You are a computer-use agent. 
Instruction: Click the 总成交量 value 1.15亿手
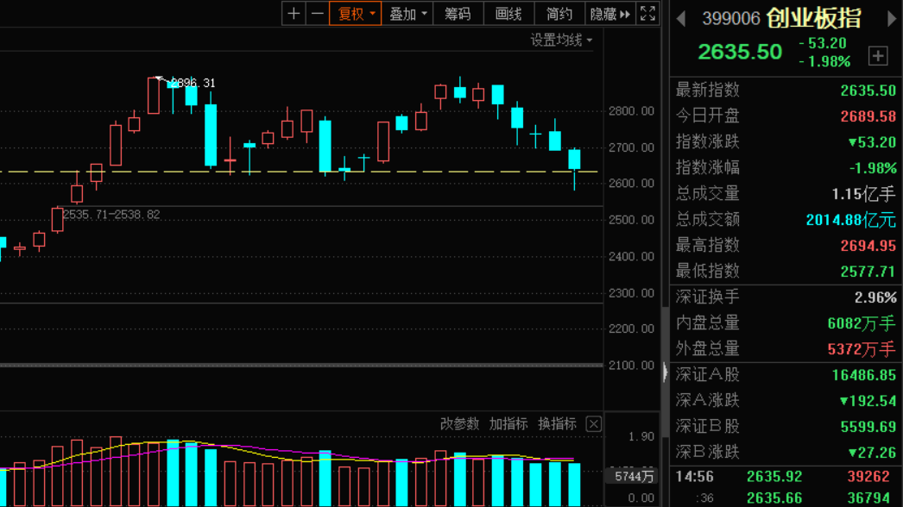(863, 194)
